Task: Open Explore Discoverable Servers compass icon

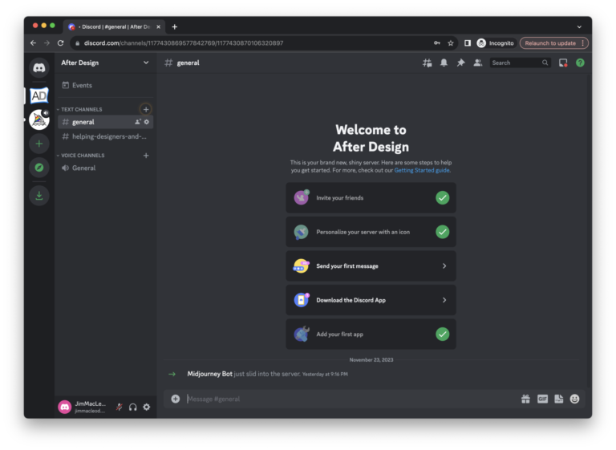Action: click(38, 168)
